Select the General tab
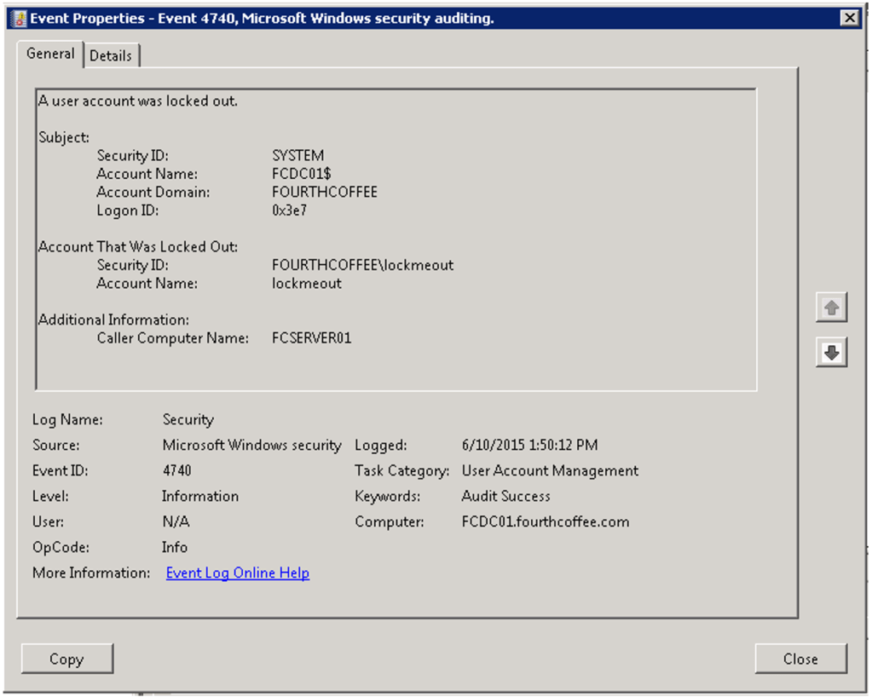 coord(50,54)
